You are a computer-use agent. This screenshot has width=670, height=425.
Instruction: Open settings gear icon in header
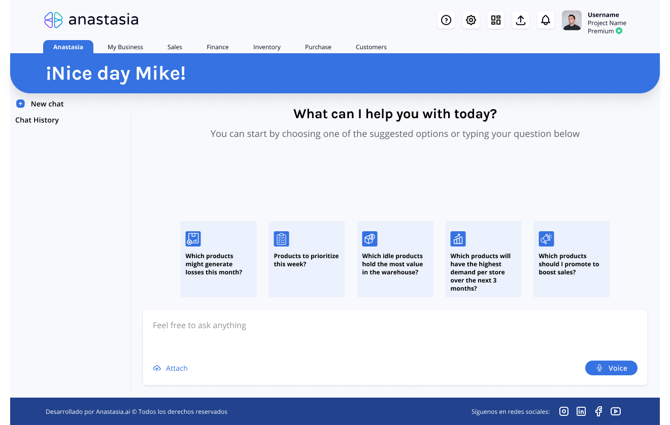click(471, 20)
